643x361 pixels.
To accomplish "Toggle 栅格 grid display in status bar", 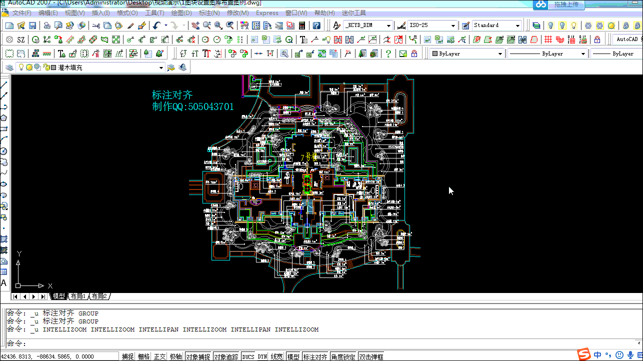I will tap(143, 356).
